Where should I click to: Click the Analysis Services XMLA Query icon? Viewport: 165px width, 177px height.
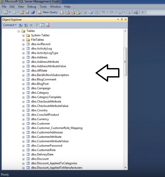[78, 12]
